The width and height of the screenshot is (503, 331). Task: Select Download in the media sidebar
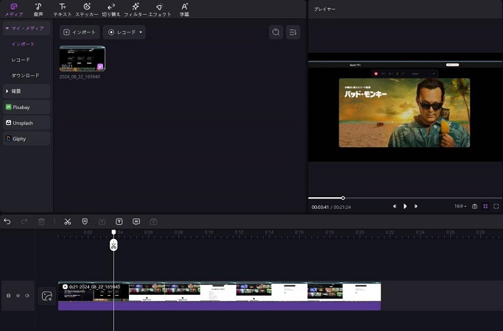(26, 76)
